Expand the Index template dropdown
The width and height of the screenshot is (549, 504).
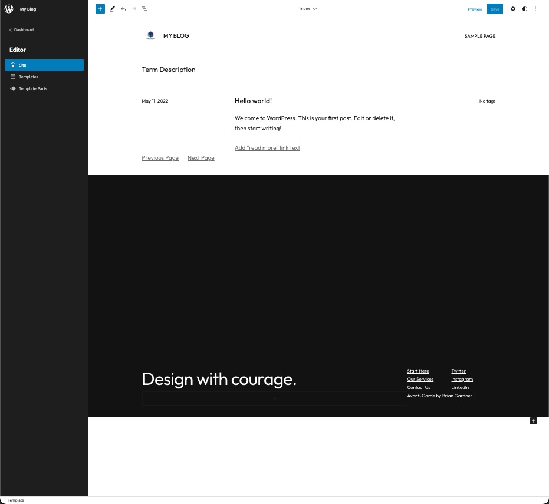pos(308,9)
